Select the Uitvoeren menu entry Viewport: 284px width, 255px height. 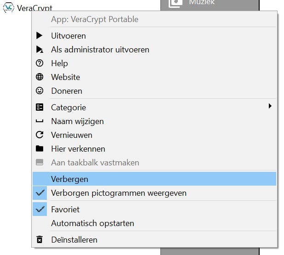68,35
